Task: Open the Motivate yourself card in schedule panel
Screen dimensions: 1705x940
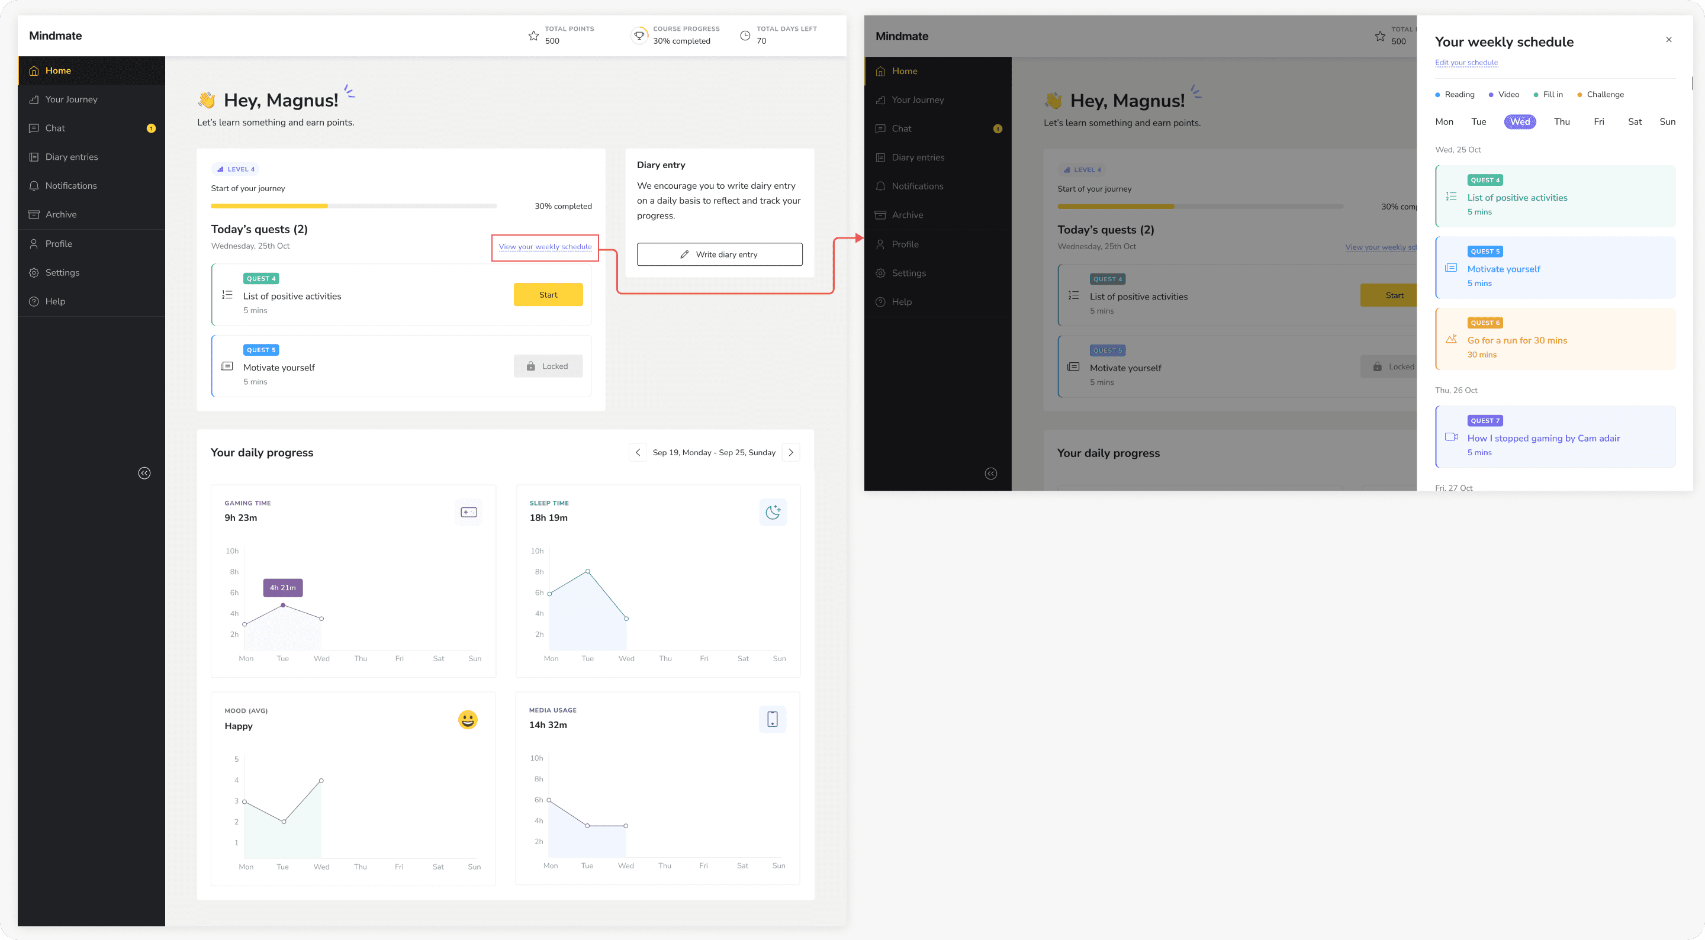Action: (1555, 268)
